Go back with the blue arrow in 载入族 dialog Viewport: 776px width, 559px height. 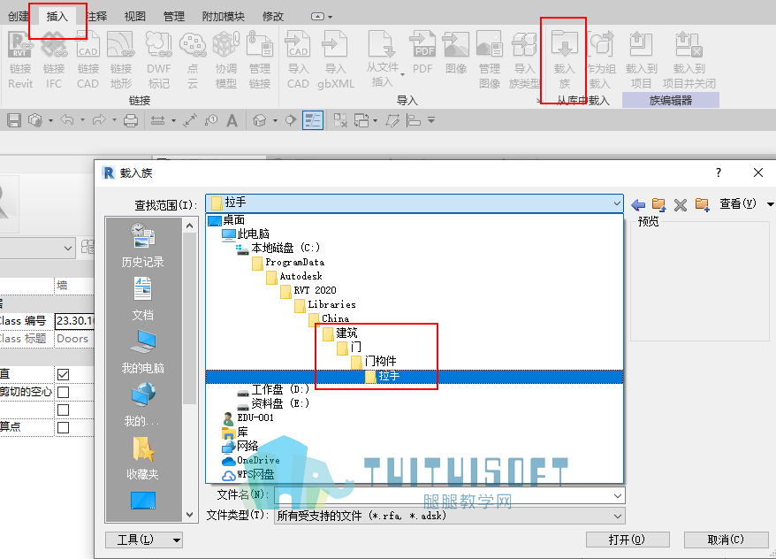[638, 204]
